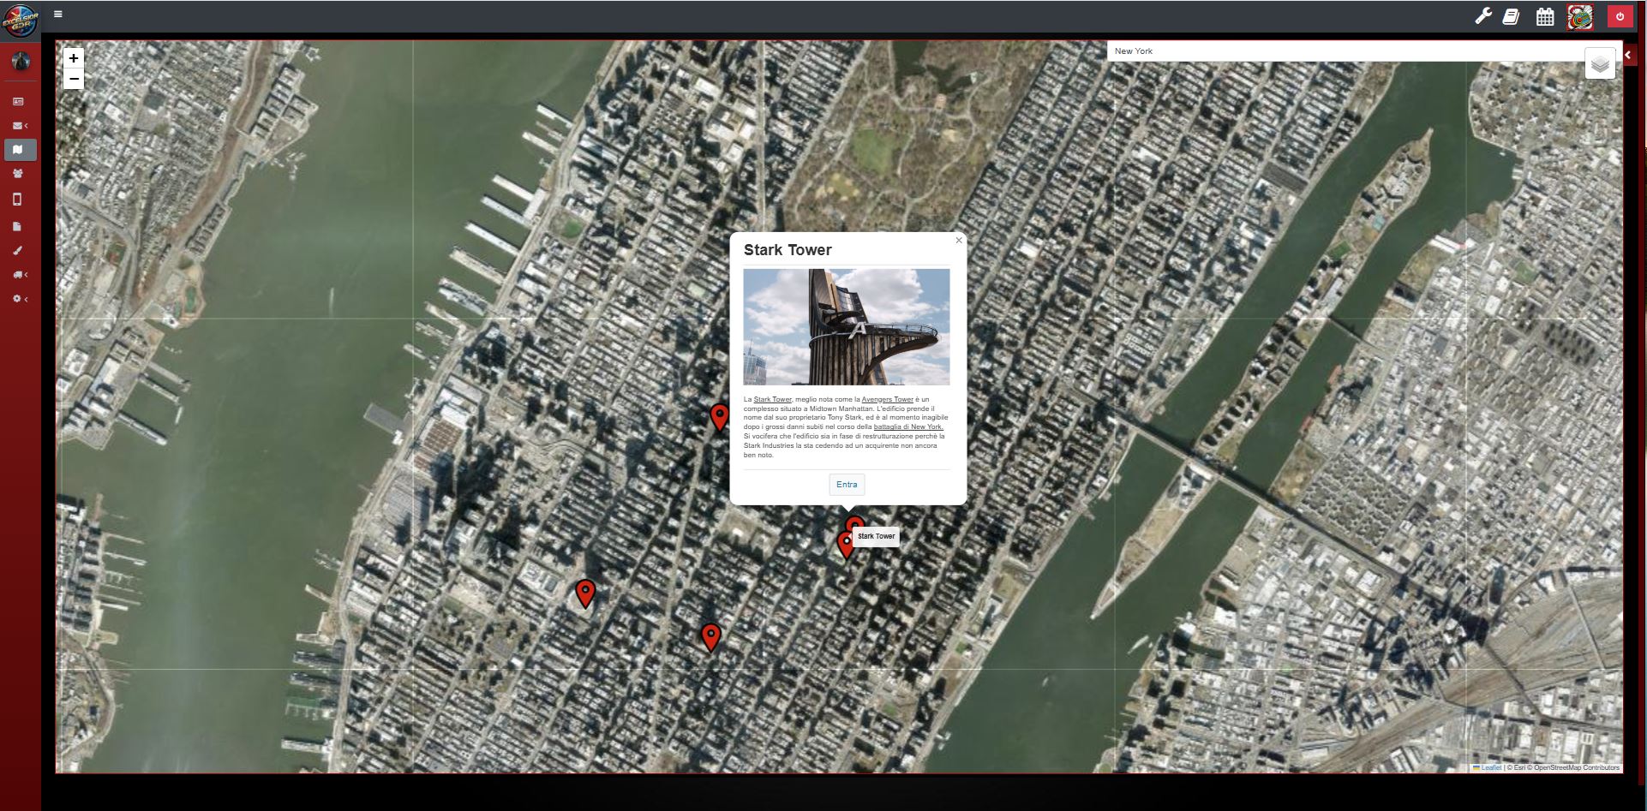Expand the gear settings sidebar menu
1647x811 pixels.
20,299
